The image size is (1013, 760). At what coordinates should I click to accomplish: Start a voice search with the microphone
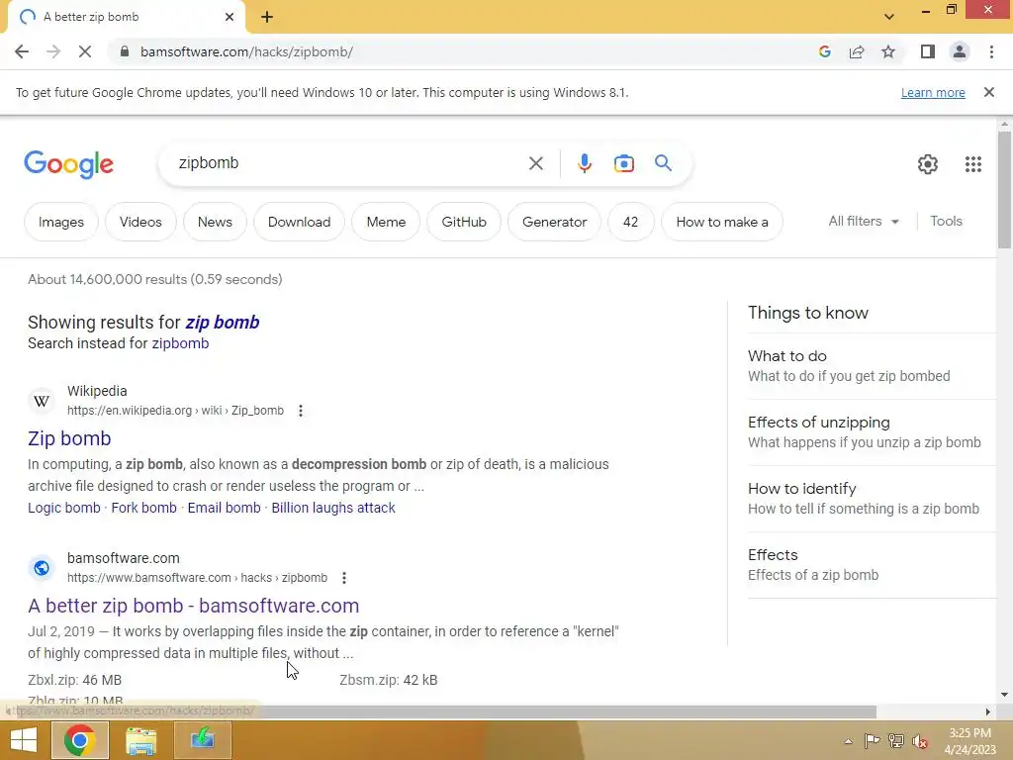tap(584, 163)
